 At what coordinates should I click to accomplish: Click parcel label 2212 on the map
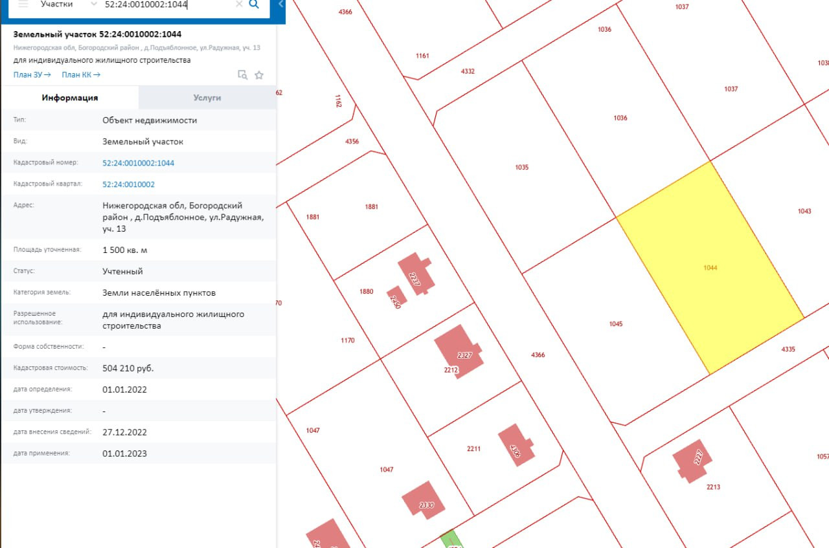point(451,371)
